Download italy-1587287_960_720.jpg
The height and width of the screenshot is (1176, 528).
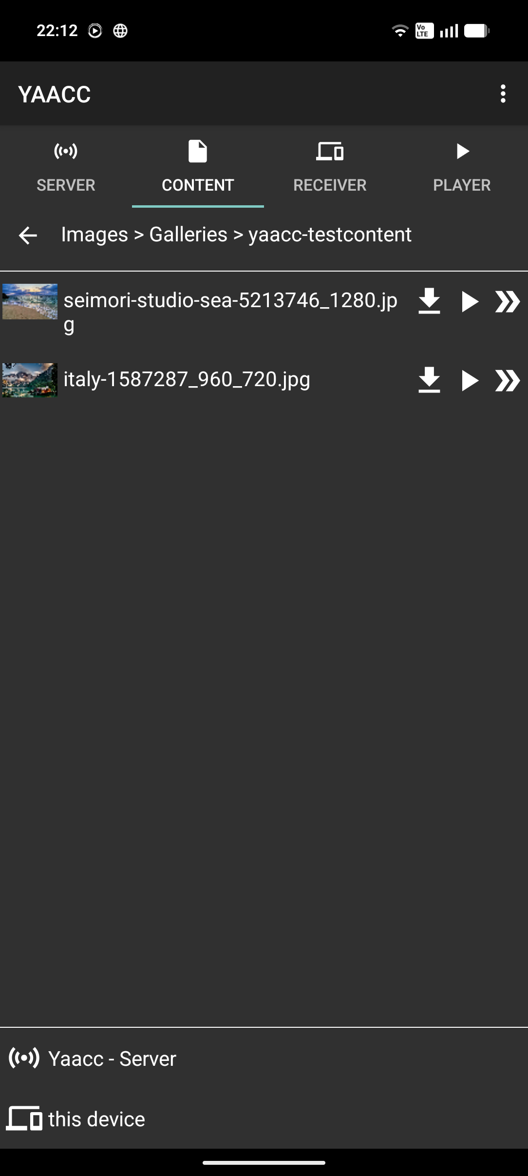point(429,380)
